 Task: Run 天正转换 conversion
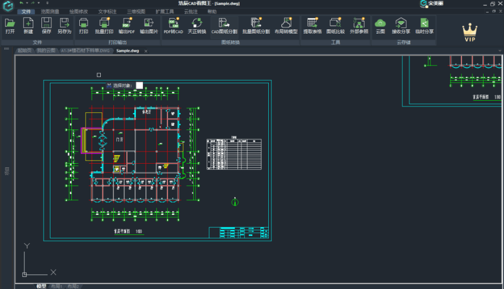[197, 26]
